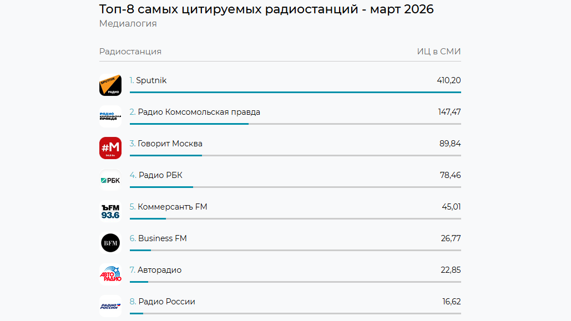Screen dimensions: 571x321
Task: Click the Коммерсантъ FM 93.6 logo
Action: click(x=110, y=211)
